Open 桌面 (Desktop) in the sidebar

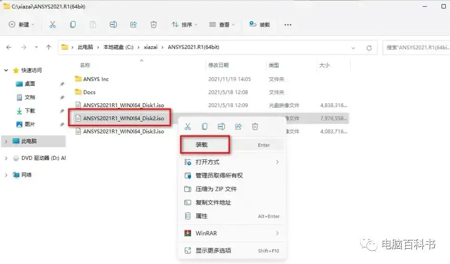pos(30,84)
